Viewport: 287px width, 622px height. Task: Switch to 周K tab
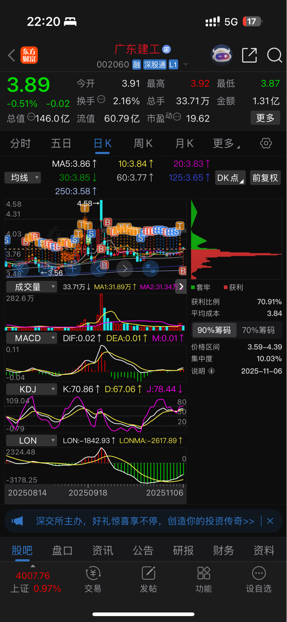[143, 143]
